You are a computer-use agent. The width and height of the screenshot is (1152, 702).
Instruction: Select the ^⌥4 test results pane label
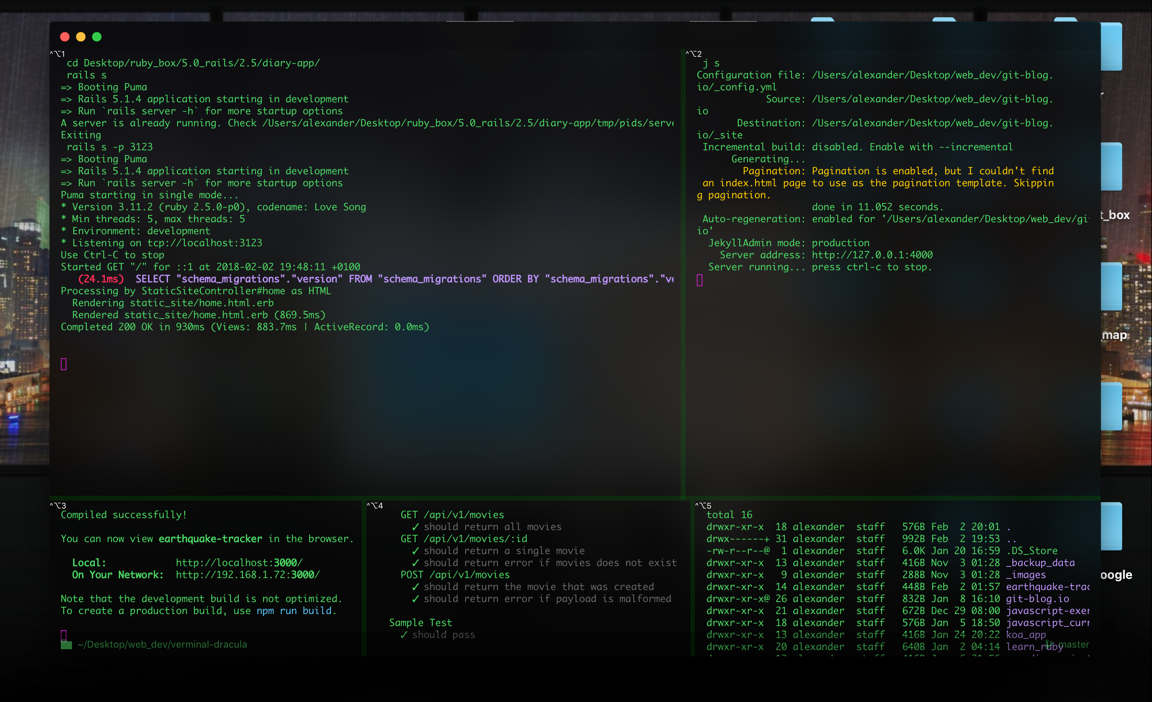374,505
